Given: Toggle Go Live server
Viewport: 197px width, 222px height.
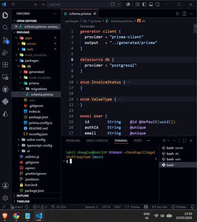Looking at the screenshot, I should tap(159, 207).
